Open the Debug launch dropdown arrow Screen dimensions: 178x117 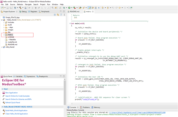(x=66, y=8)
